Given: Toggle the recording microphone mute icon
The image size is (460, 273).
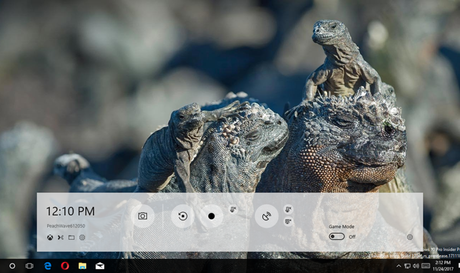Looking at the screenshot, I should point(233,209).
